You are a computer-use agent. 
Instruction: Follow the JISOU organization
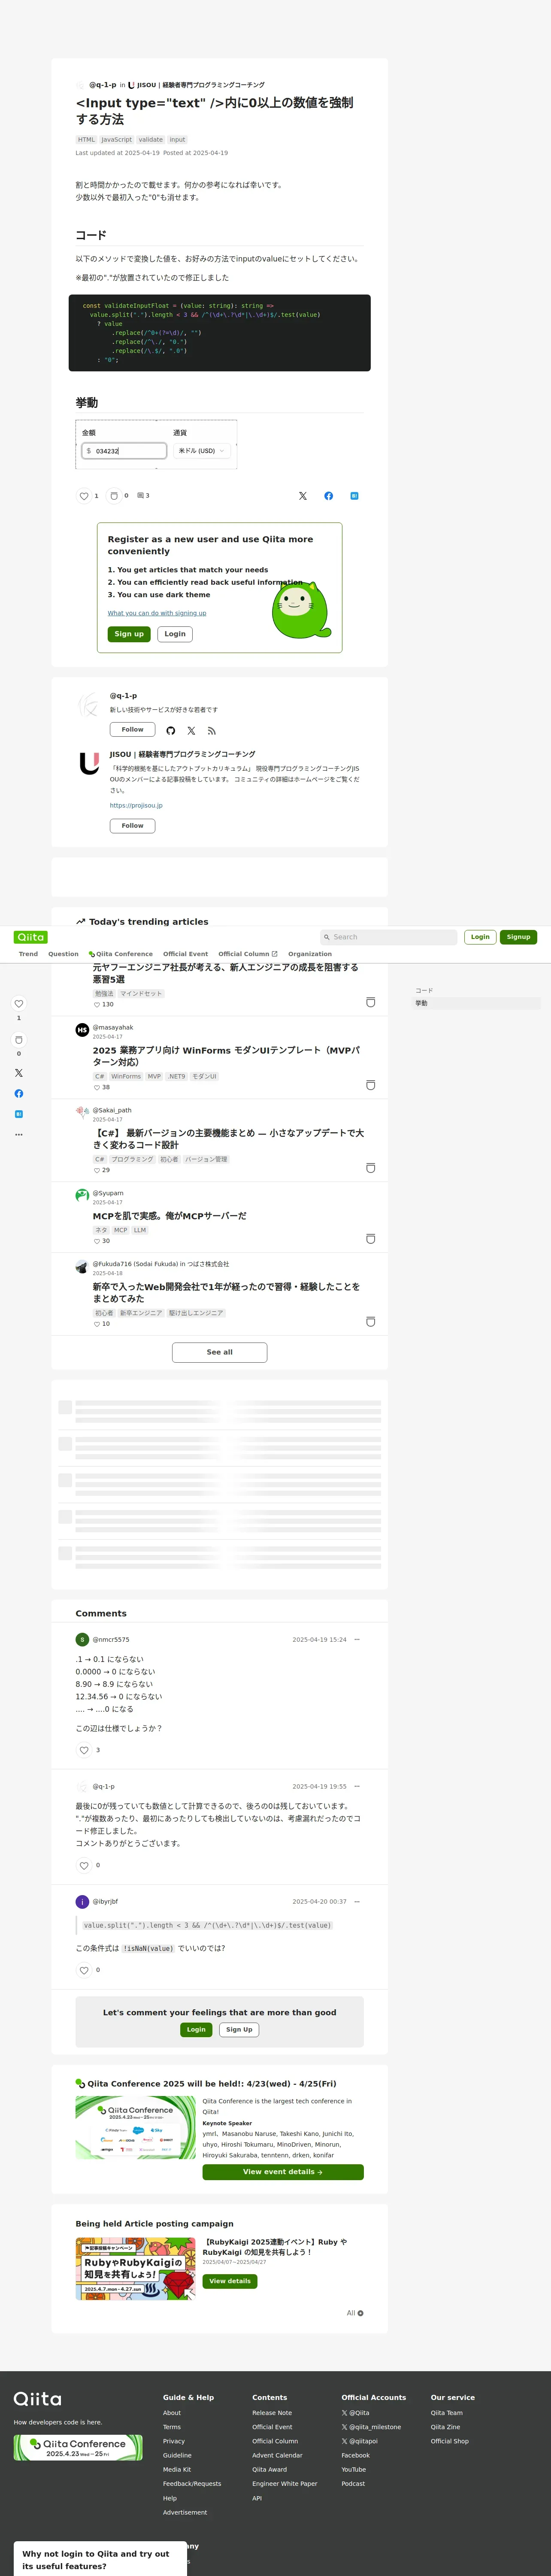pyautogui.click(x=132, y=826)
